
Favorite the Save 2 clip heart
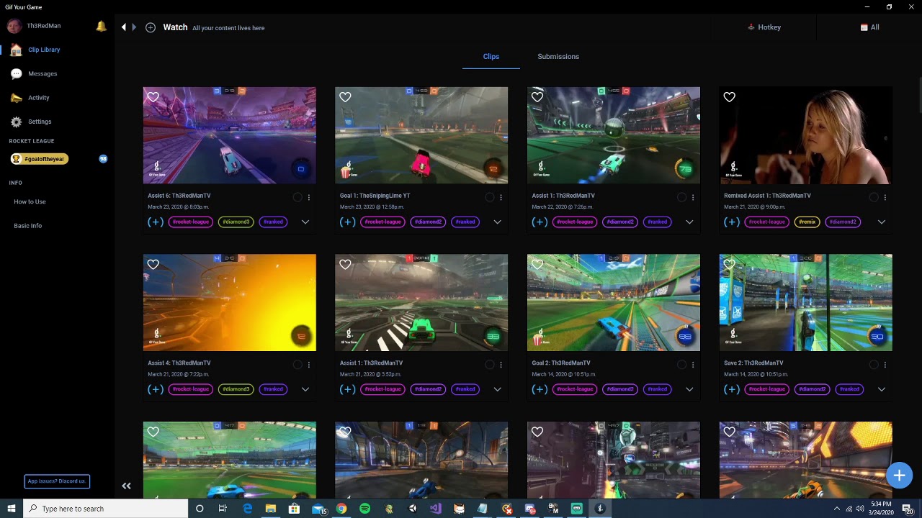[x=729, y=265]
